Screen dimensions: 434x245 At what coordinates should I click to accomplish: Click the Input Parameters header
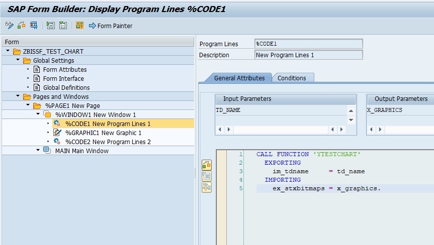285,99
